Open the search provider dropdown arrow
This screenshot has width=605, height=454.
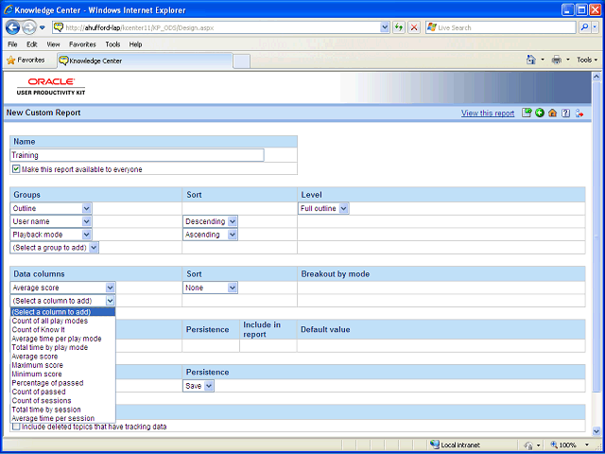(596, 27)
